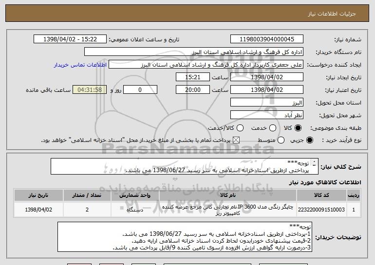Click the public announcement date-time field

(x=70, y=39)
